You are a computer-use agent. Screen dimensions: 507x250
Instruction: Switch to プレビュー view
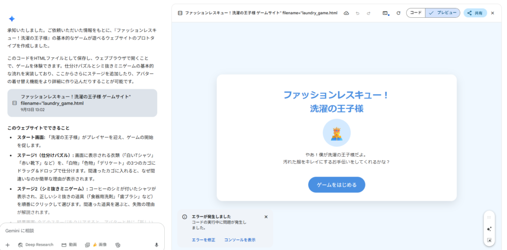[x=443, y=13]
